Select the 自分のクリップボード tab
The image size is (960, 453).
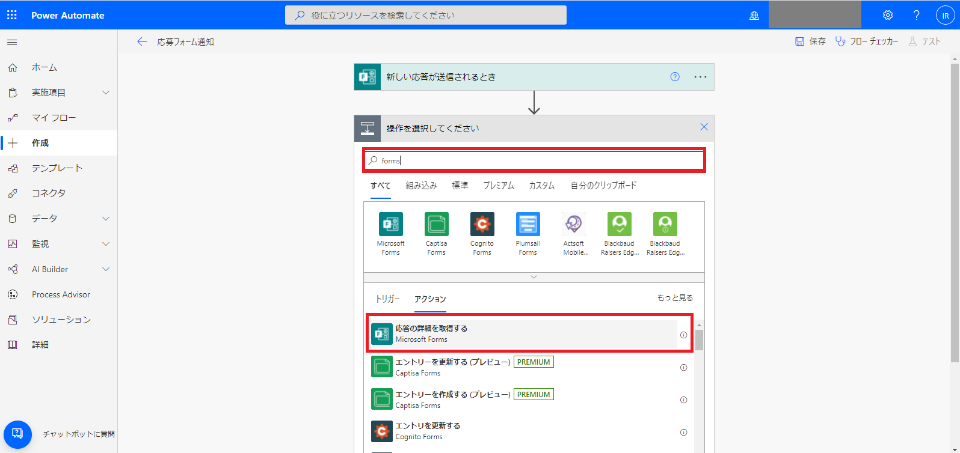click(603, 186)
